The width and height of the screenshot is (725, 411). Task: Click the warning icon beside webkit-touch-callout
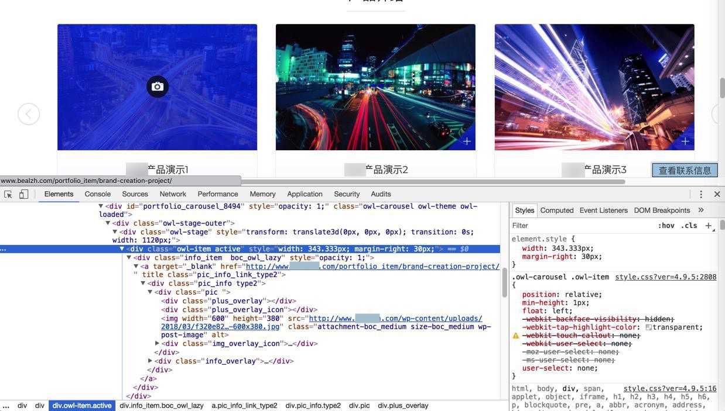(516, 336)
